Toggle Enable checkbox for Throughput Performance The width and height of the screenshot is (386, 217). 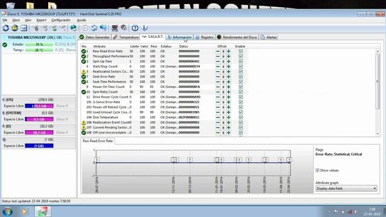(x=241, y=56)
